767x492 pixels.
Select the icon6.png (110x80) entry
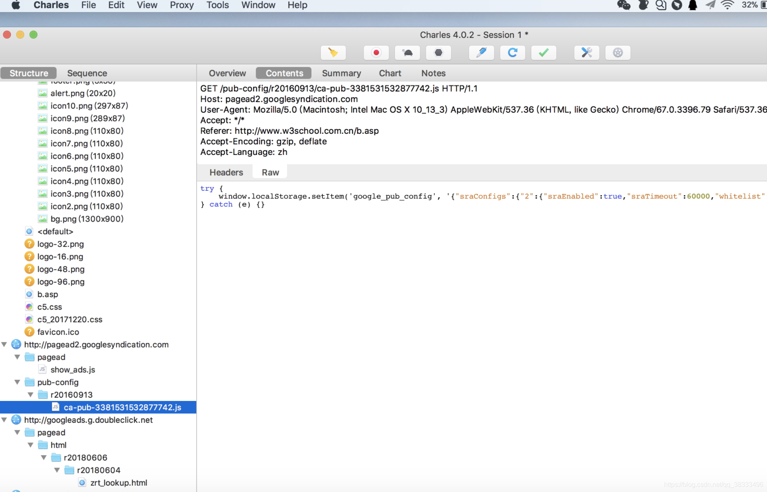click(87, 156)
